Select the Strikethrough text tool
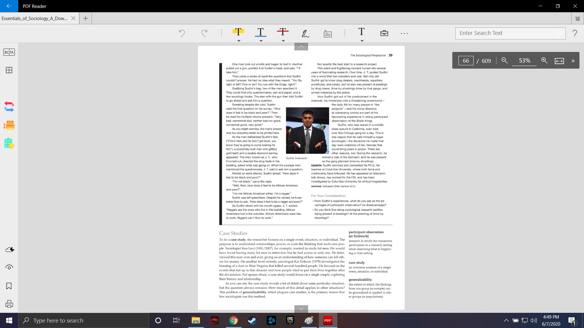Image resolution: width=584 pixels, height=328 pixels. 283,32
